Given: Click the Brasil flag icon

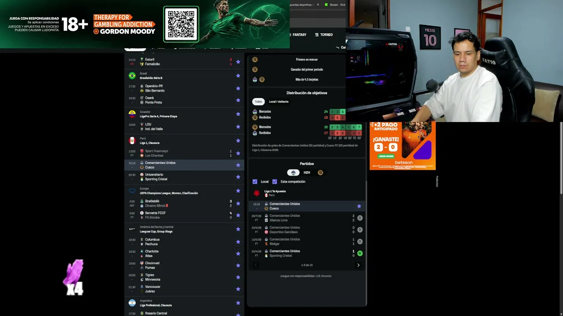Looking at the screenshot, I should [132, 75].
